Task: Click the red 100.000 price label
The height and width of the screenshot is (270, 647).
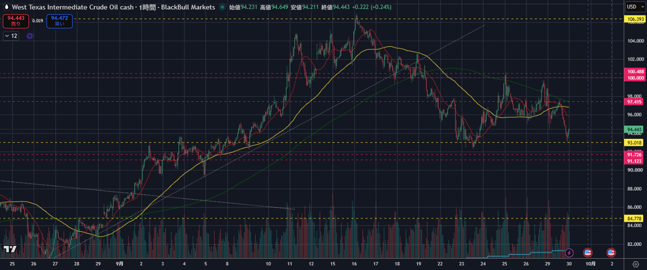Action: point(635,77)
